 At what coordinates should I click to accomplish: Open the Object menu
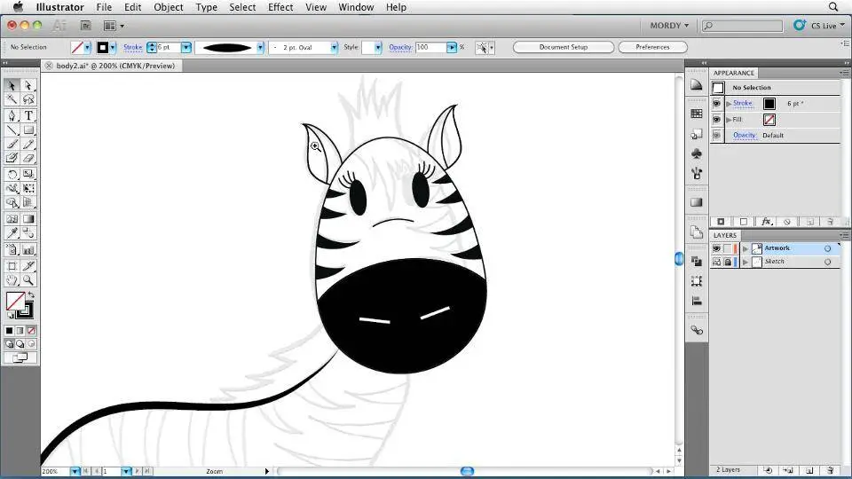click(169, 7)
